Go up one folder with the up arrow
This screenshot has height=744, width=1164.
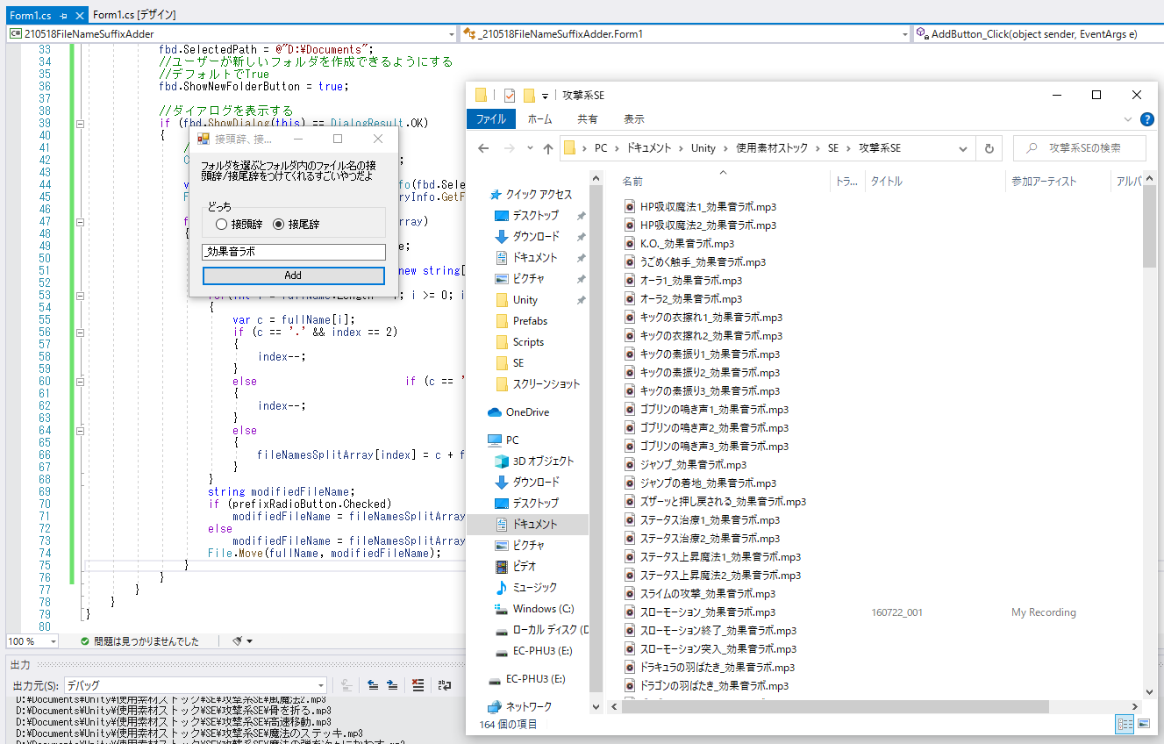[548, 148]
